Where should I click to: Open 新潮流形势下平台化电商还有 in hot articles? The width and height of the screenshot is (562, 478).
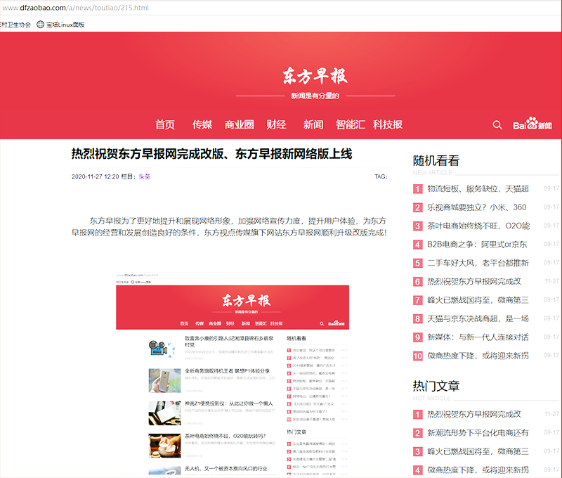click(478, 432)
